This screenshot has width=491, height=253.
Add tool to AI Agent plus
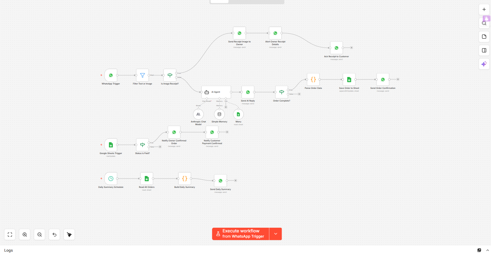(x=226, y=107)
